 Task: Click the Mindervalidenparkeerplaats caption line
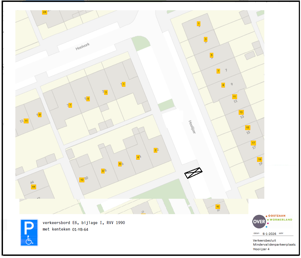(274, 245)
